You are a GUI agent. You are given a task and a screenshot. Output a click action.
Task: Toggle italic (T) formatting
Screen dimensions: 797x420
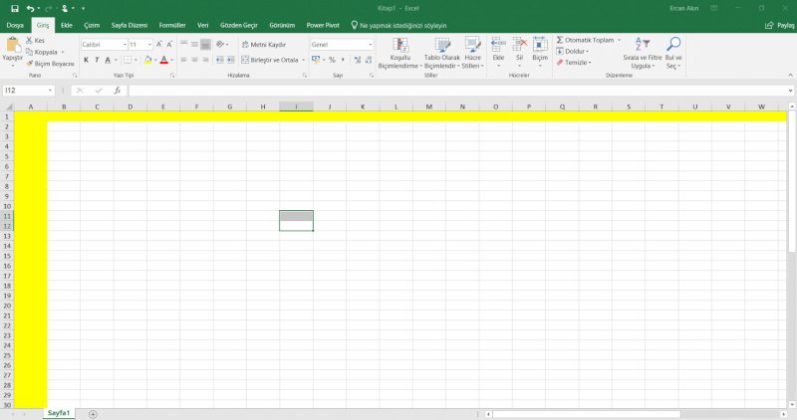pyautogui.click(x=97, y=60)
